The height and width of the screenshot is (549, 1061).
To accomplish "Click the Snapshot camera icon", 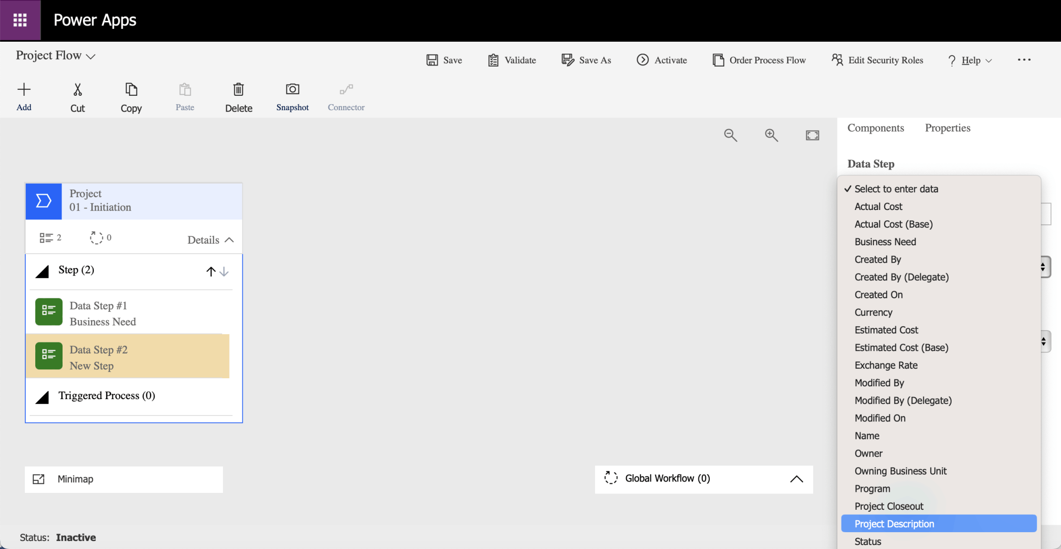I will click(292, 89).
